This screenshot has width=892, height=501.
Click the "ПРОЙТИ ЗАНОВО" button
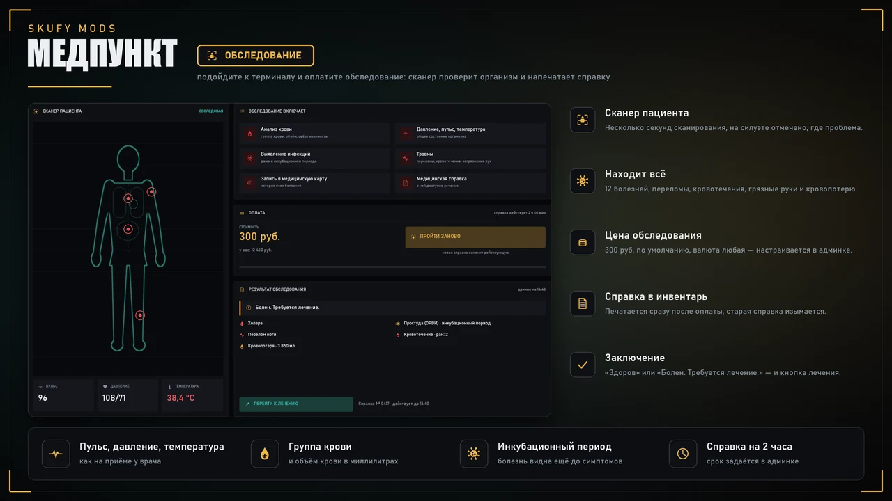tap(475, 237)
